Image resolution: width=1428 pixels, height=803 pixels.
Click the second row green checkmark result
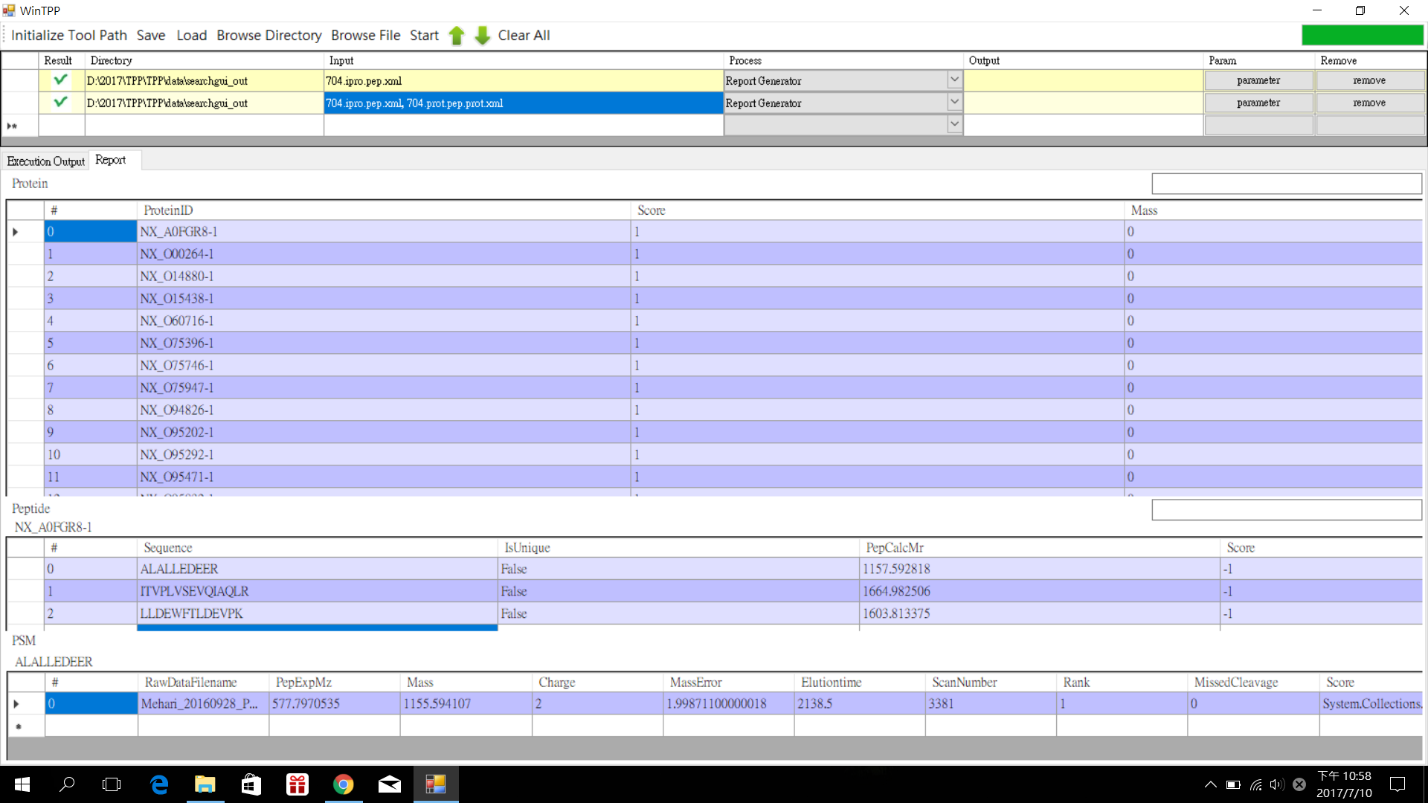coord(61,103)
